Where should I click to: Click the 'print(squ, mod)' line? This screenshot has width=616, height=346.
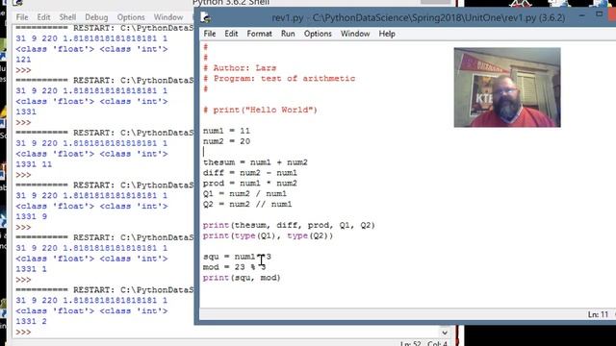[x=242, y=278]
